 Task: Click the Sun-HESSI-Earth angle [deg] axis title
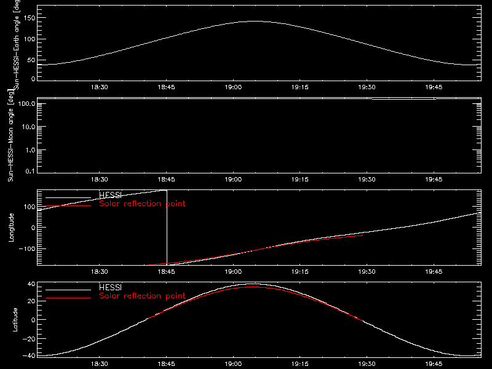click(17, 44)
